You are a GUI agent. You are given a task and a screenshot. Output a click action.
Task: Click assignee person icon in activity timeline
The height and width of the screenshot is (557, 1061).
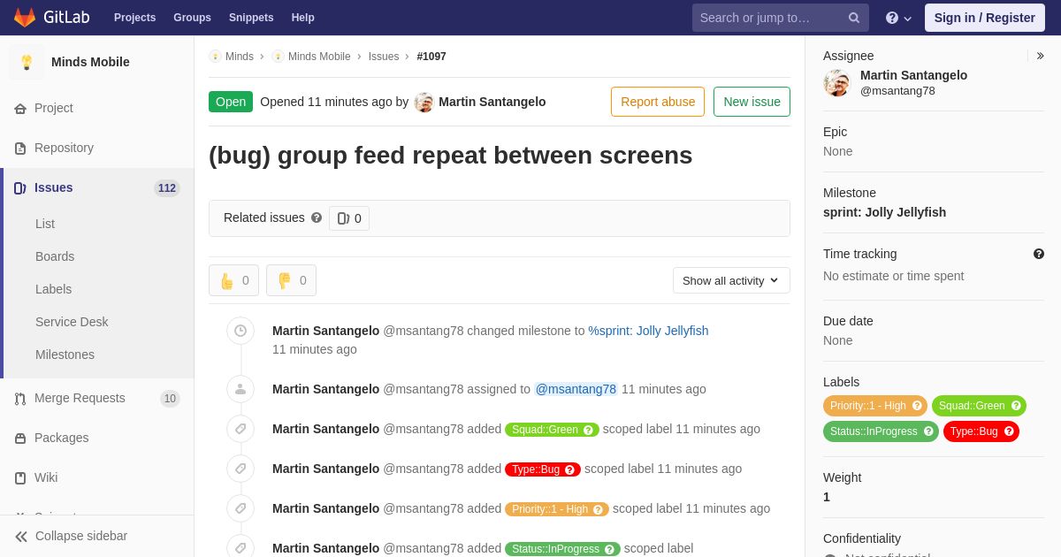pos(240,389)
